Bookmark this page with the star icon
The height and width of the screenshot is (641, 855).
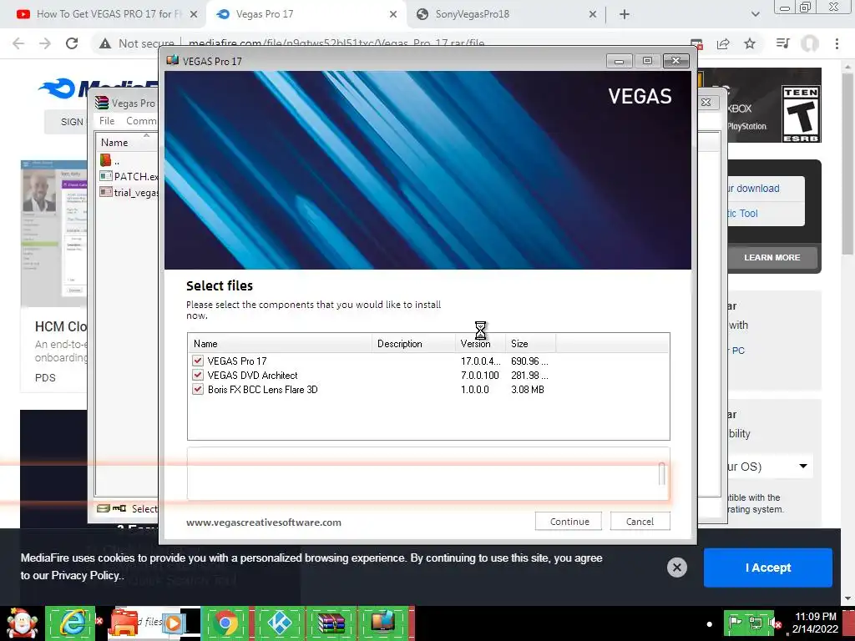tap(750, 43)
